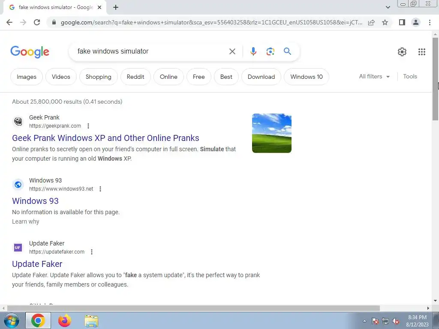Click the vertical scrollbar thumb

coord(435,79)
